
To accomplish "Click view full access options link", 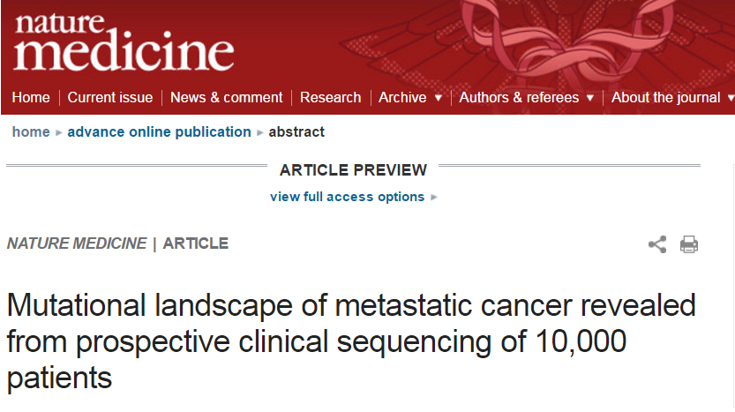I will (x=348, y=197).
